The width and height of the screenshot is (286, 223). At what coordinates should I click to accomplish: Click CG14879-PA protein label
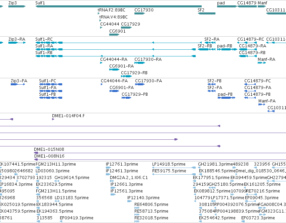point(258,88)
